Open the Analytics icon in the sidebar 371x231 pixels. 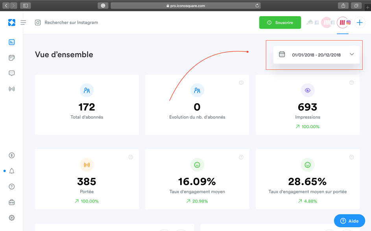pyautogui.click(x=11, y=42)
